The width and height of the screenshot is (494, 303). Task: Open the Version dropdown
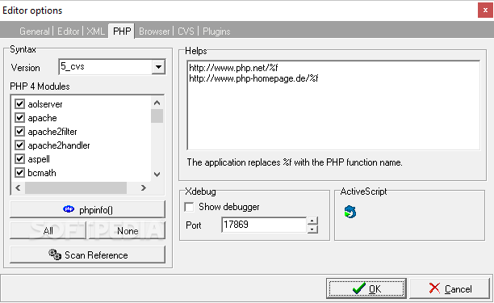click(158, 67)
